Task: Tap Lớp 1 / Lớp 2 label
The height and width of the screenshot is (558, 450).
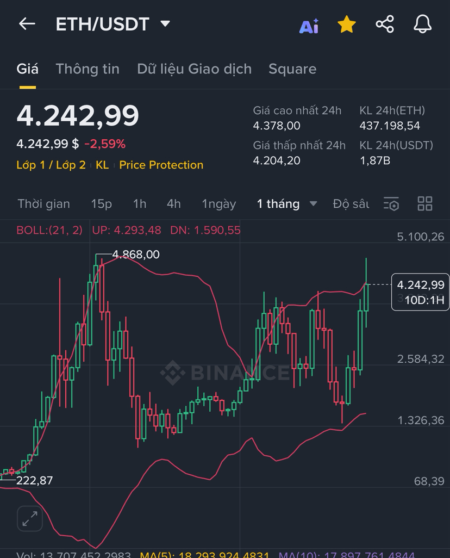Action: 53,165
